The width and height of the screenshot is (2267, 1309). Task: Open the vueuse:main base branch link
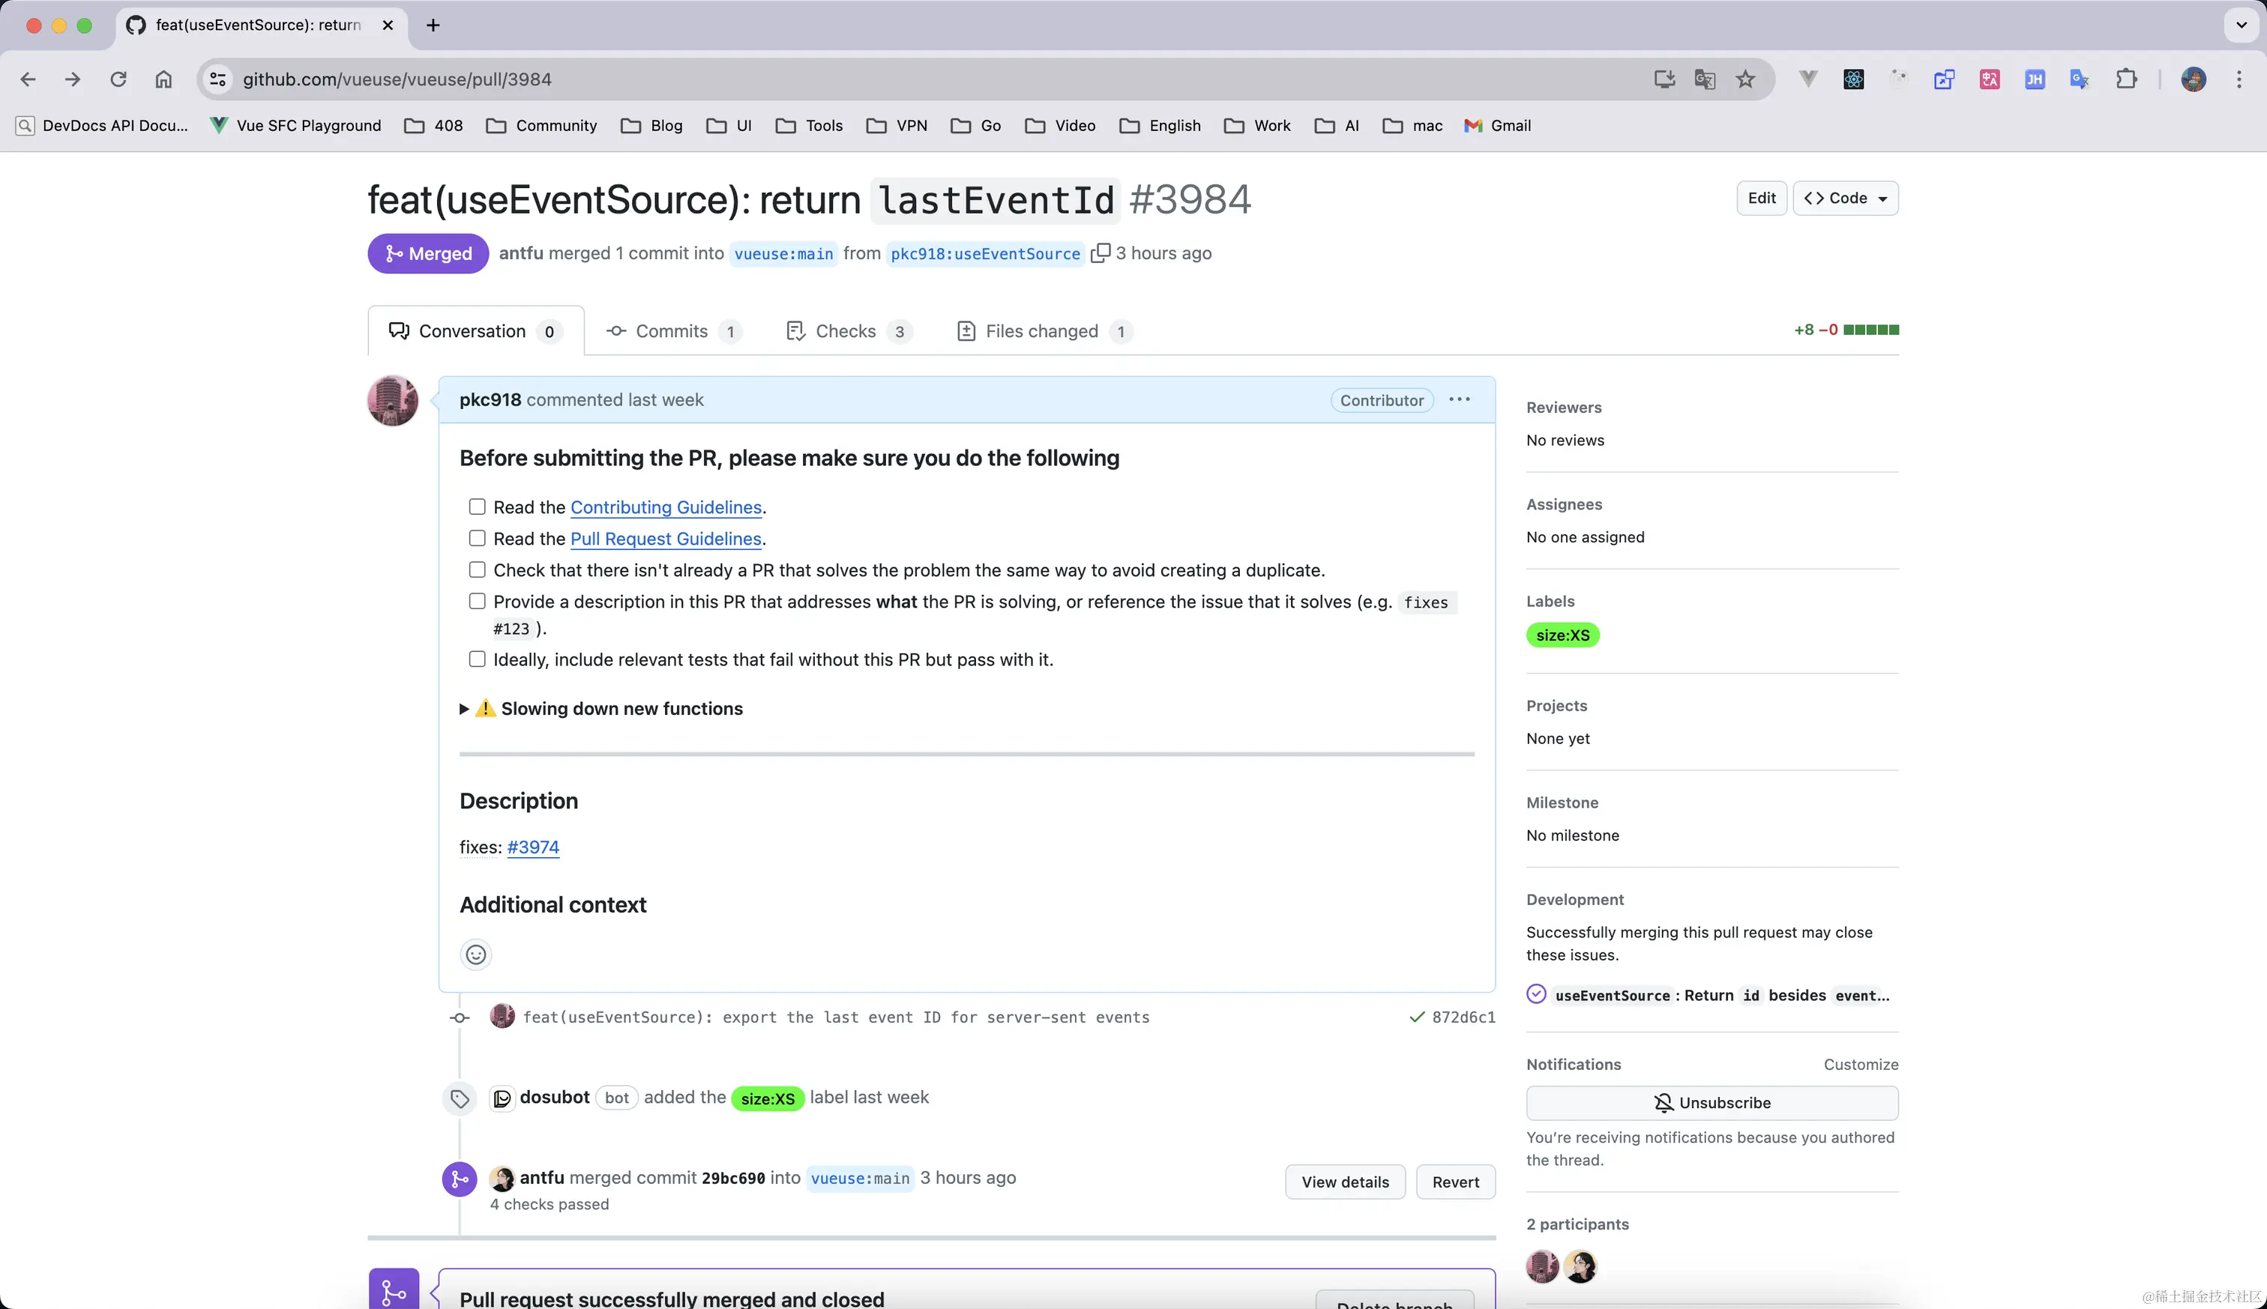click(783, 253)
